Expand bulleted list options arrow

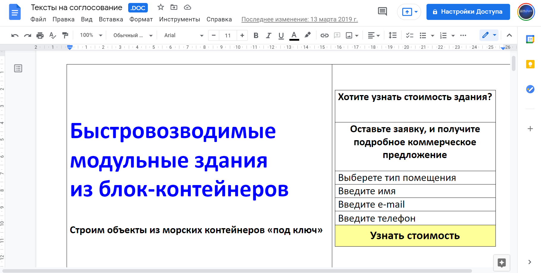tap(432, 36)
